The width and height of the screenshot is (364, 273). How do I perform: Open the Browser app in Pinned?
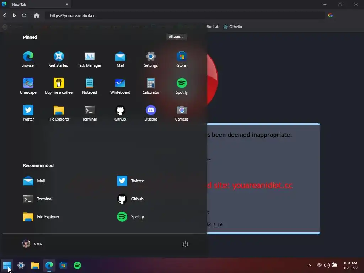pos(28,59)
